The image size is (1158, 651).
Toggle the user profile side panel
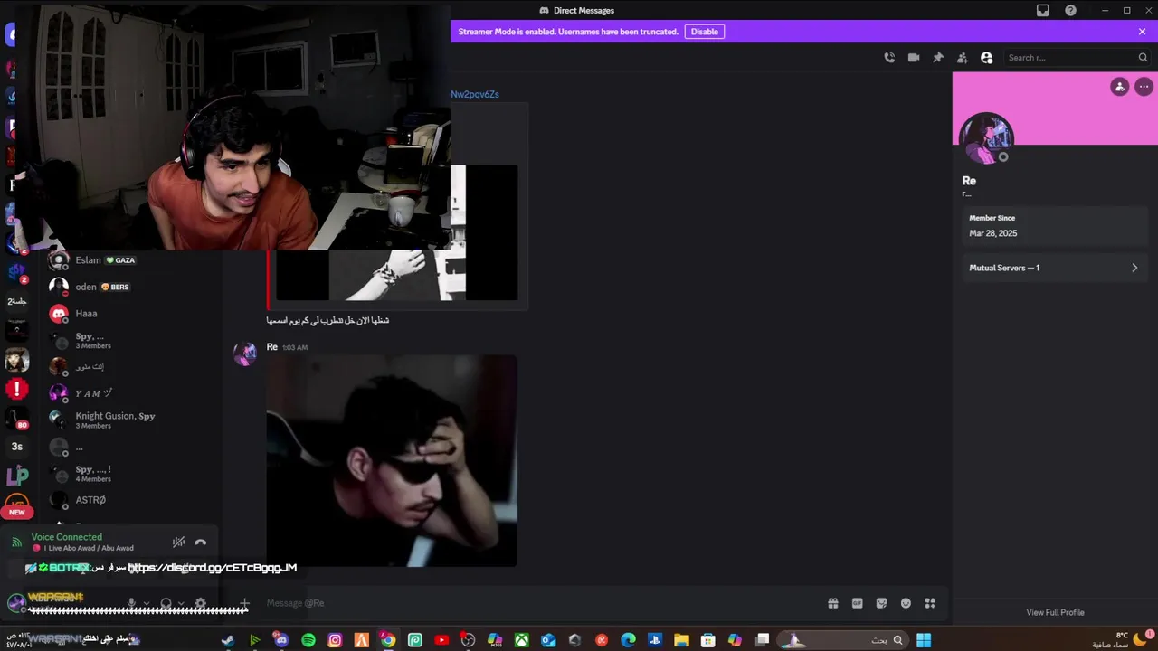(x=987, y=58)
